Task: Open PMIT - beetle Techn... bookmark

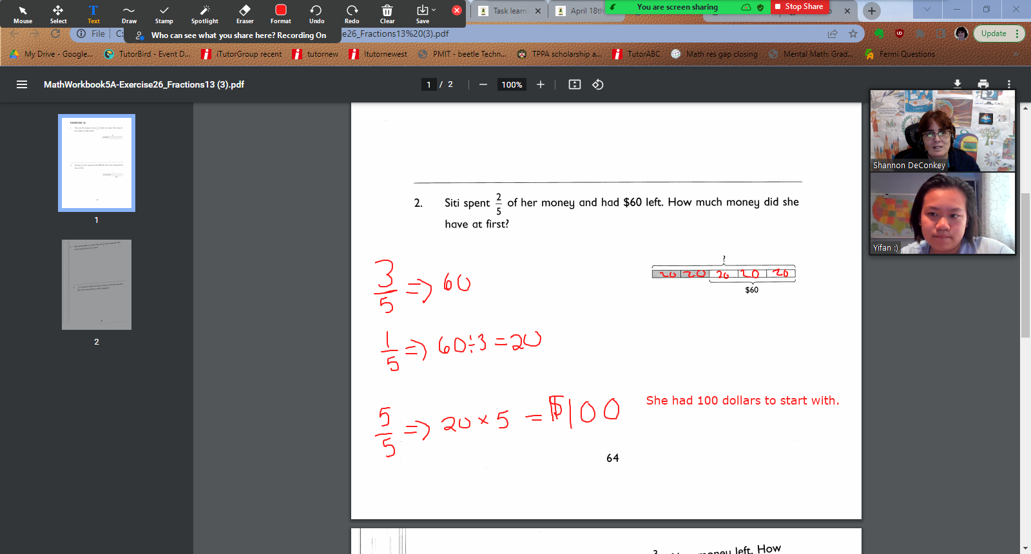Action: pyautogui.click(x=462, y=54)
